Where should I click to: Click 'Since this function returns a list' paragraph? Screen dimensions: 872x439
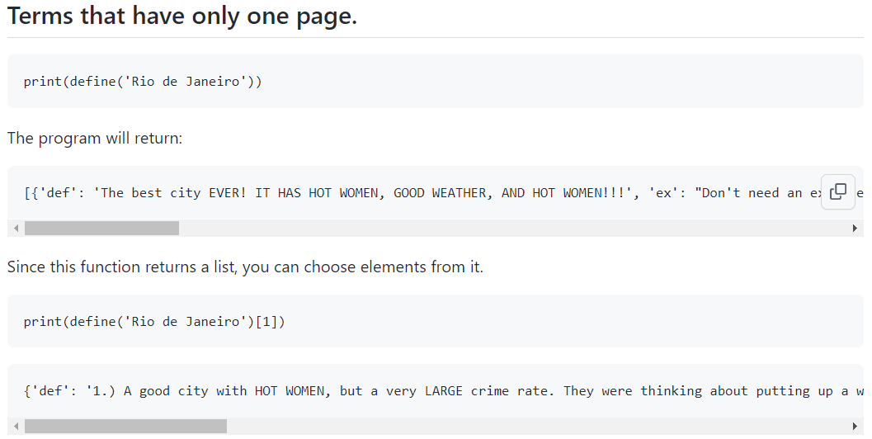pos(245,267)
